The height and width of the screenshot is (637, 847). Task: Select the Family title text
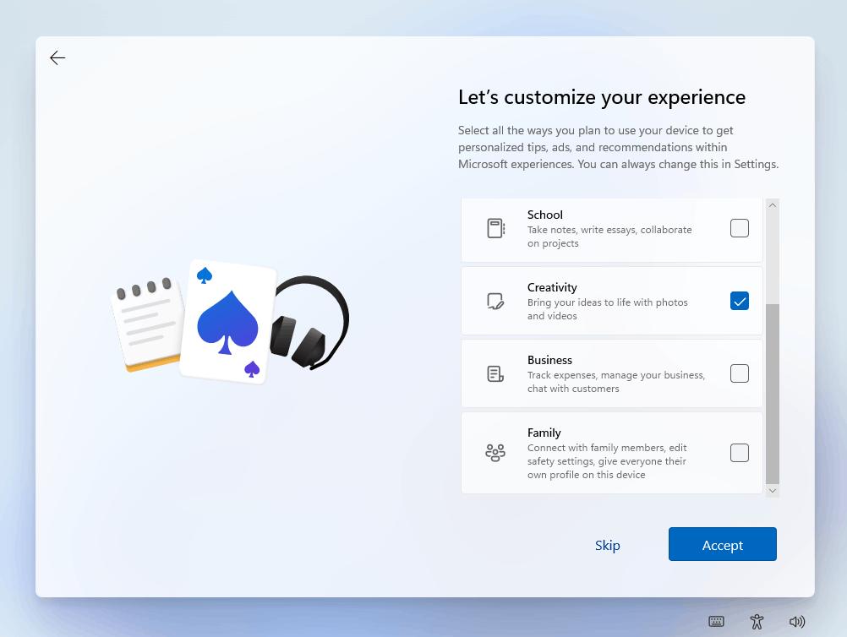pos(544,433)
